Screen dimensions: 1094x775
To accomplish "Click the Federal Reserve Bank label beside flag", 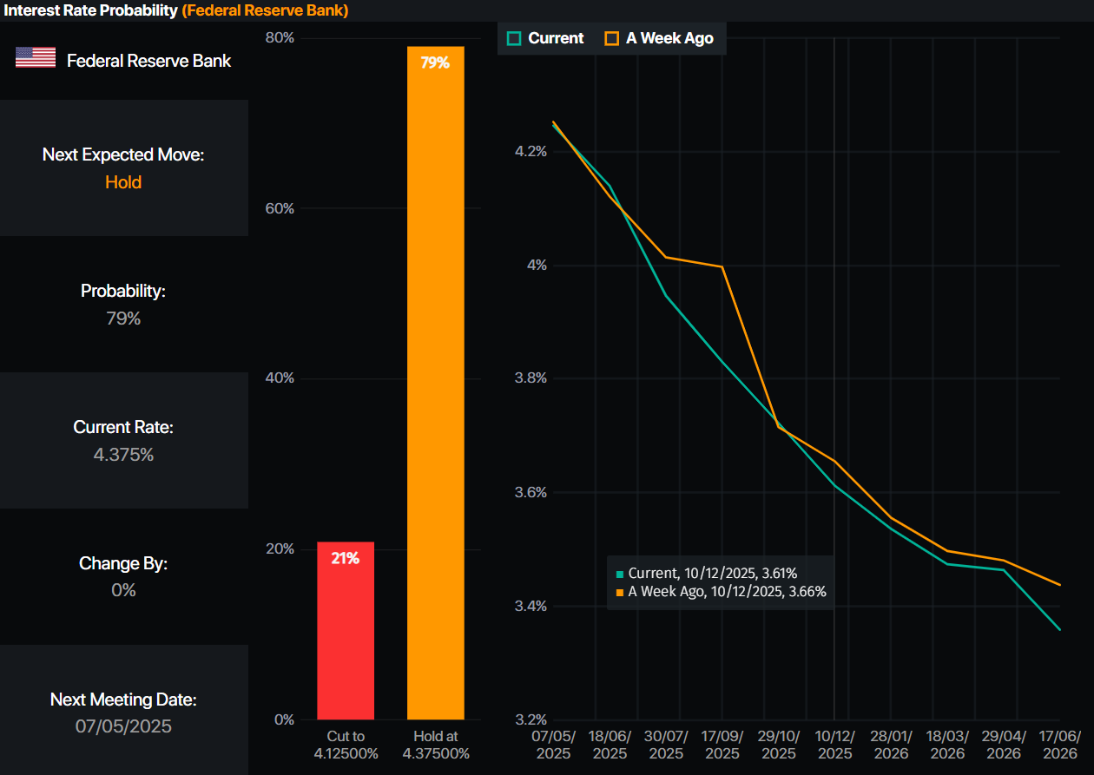I will click(x=149, y=61).
